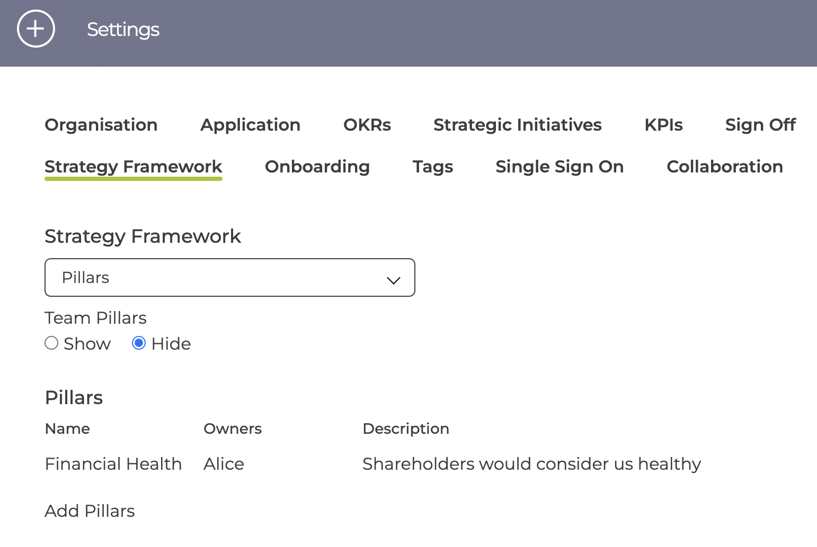Select the Strategy Framework tab
Viewport: 817px width, 547px height.
point(134,167)
